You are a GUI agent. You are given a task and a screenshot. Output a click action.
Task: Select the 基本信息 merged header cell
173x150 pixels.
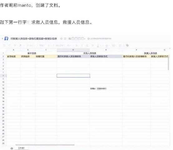click(32, 53)
